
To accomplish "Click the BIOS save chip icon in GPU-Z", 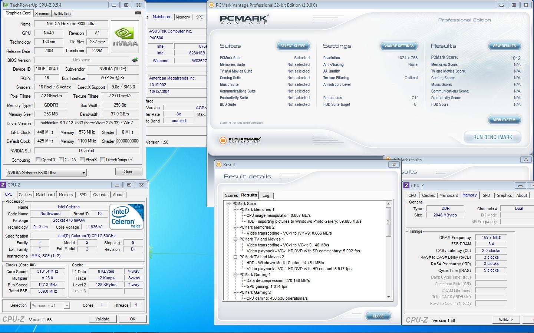I will tap(135, 60).
